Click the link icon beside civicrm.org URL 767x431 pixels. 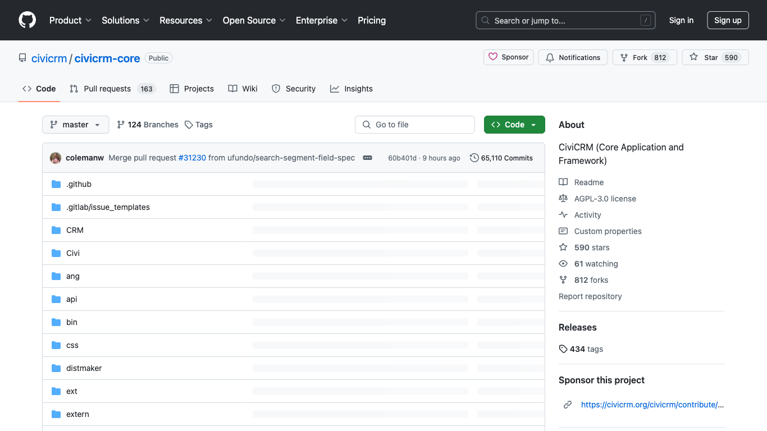click(568, 405)
